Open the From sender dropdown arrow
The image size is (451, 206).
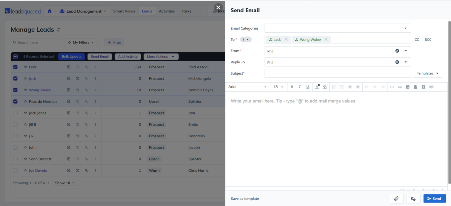[x=406, y=51]
